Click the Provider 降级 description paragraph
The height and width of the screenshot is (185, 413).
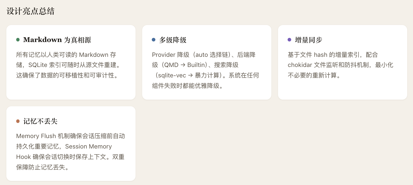[205, 70]
